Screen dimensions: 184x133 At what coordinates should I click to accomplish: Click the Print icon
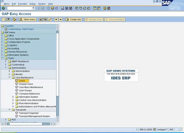(x=63, y=8)
